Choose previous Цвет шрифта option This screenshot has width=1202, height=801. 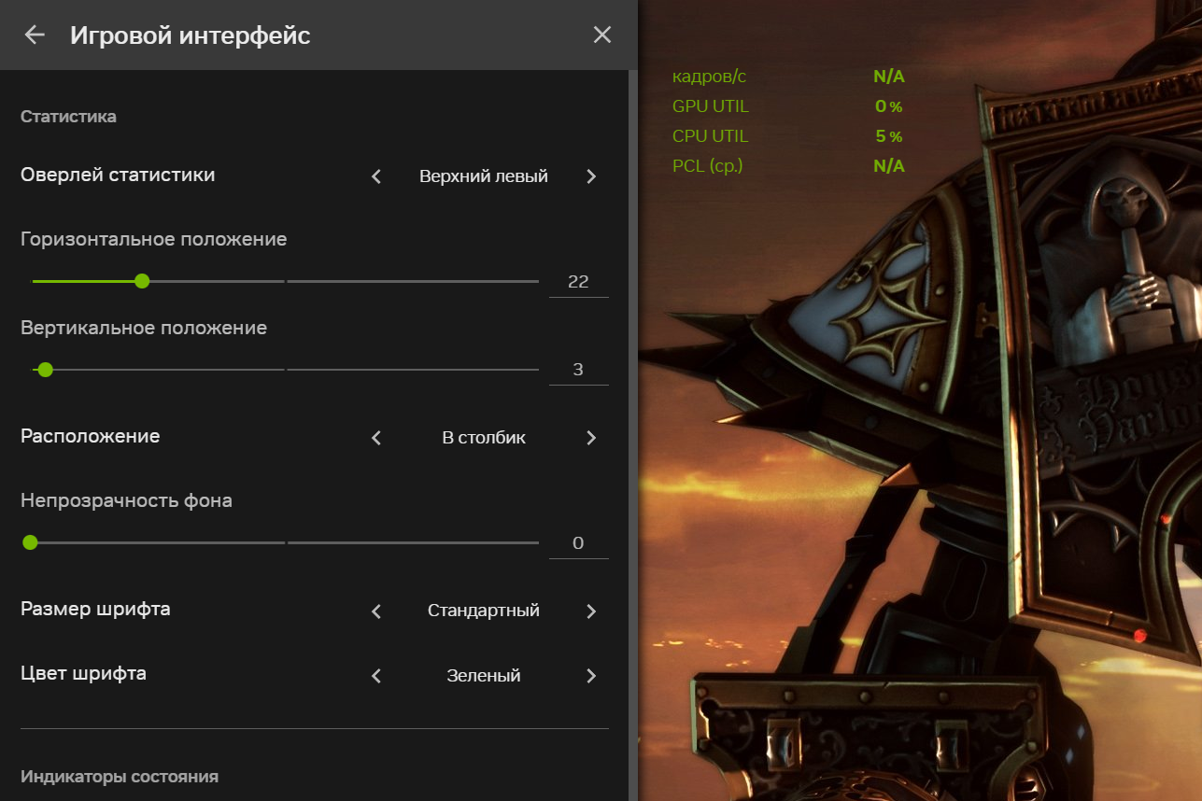tap(376, 676)
